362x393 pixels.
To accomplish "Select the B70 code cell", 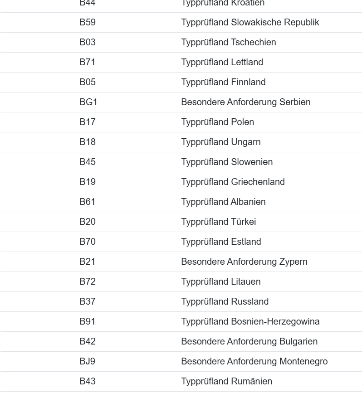I will [88, 242].
